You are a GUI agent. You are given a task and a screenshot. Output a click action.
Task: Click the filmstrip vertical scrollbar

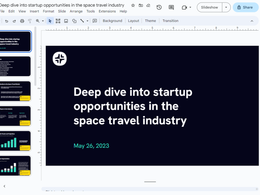click(x=35, y=56)
